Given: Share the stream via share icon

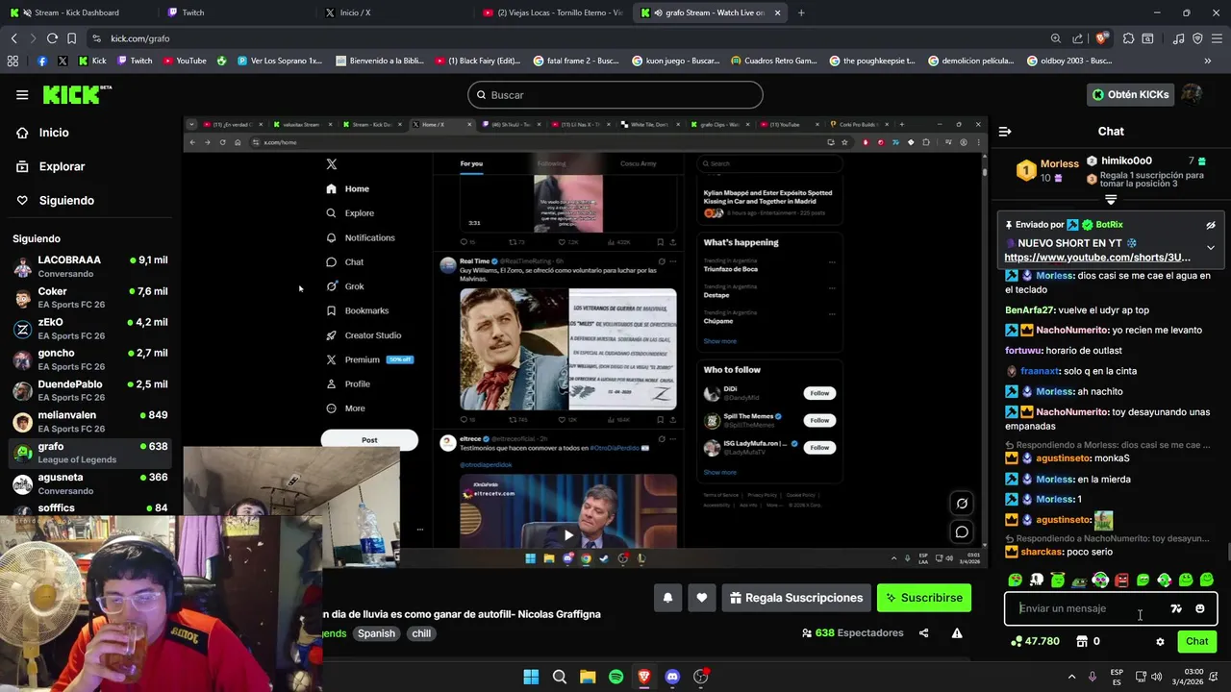Looking at the screenshot, I should (x=924, y=633).
